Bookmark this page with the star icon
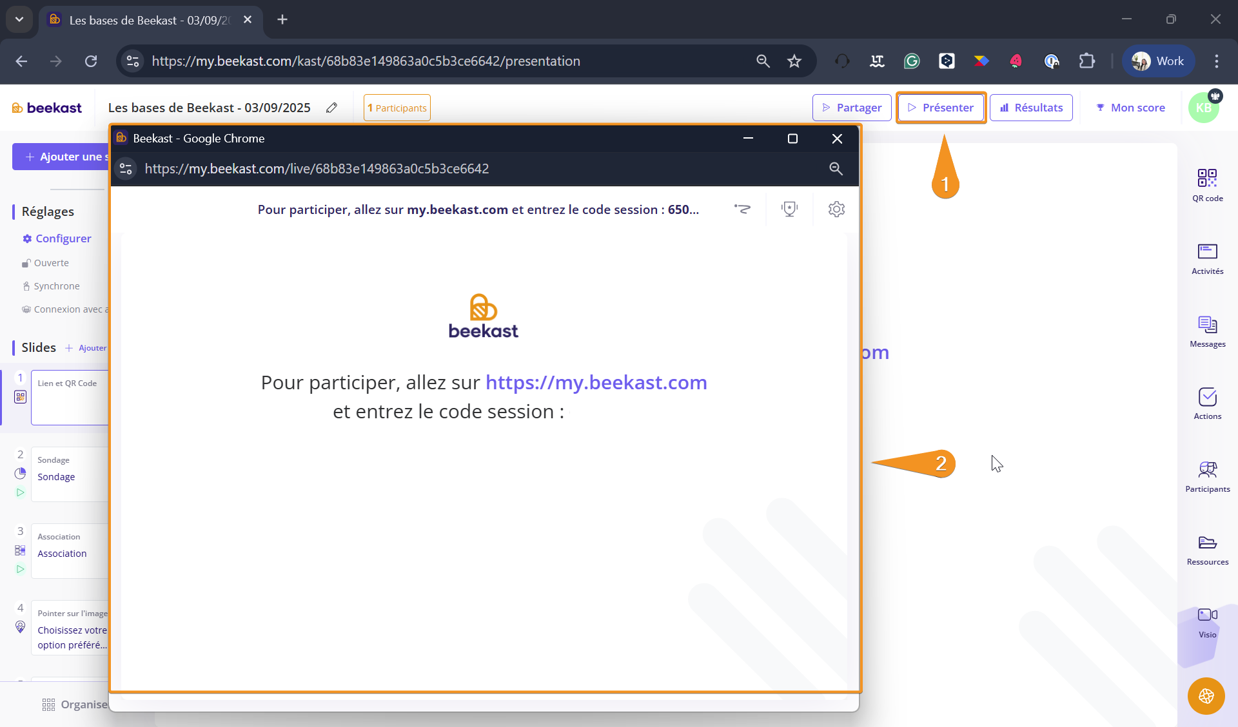Viewport: 1238px width, 727px height. [x=794, y=61]
